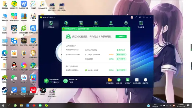Show hidden system tray icons
192x108 pixels.
click(x=161, y=106)
